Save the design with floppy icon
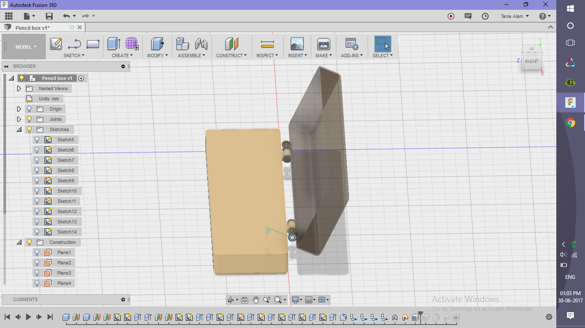The height and width of the screenshot is (328, 585). click(x=49, y=16)
